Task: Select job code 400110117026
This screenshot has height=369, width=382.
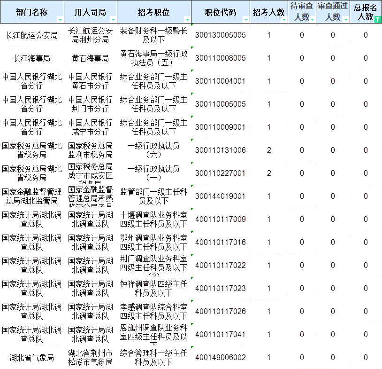Action: [221, 311]
